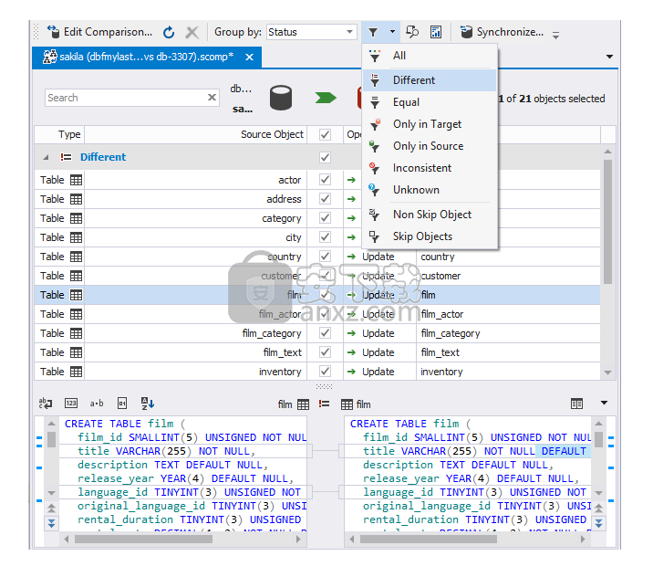Click the film_text Update operation arrow
The width and height of the screenshot is (653, 577).
351,352
